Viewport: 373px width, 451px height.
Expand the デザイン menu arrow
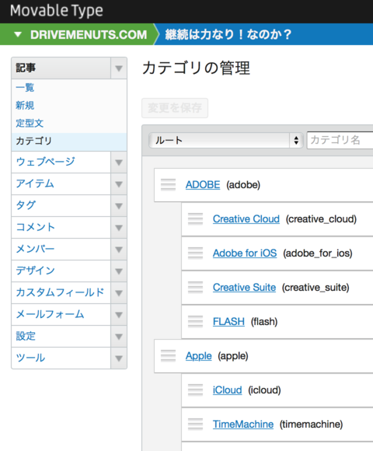(119, 271)
